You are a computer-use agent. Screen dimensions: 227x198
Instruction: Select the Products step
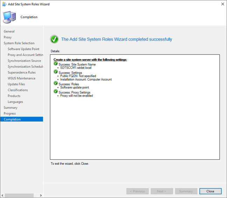(x=14, y=96)
